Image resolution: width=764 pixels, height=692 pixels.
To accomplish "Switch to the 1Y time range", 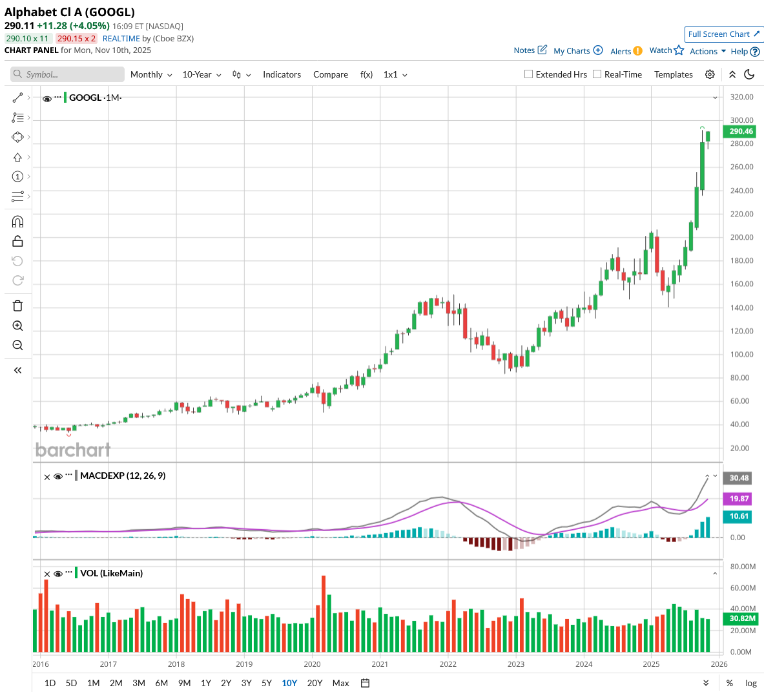I will [x=206, y=683].
